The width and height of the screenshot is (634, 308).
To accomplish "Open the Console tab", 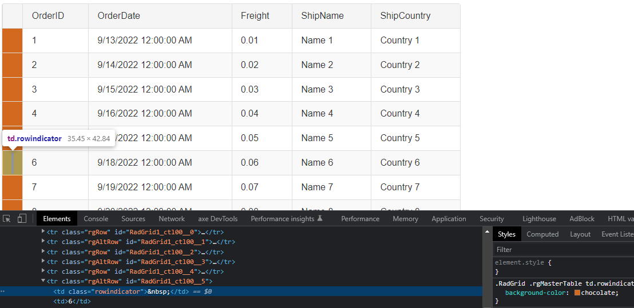I will pos(96,219).
